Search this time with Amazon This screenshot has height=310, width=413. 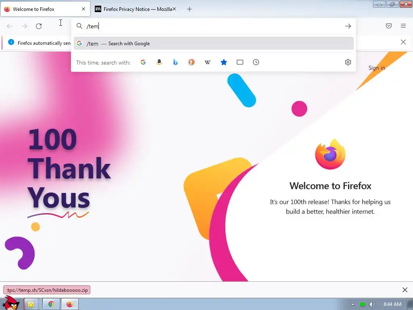point(159,62)
